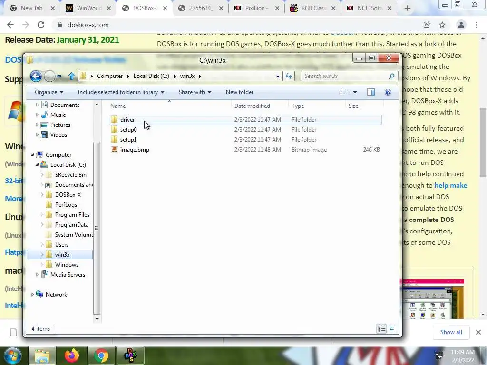The width and height of the screenshot is (487, 365).
Task: Open the Explorer help icon
Action: pos(388,92)
